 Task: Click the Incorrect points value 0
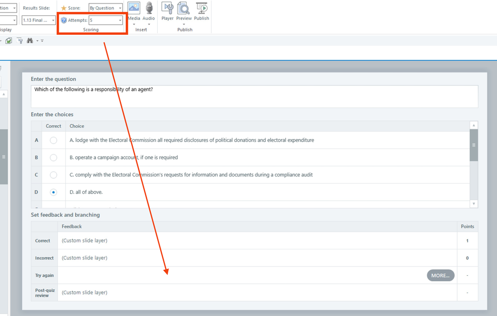467,258
